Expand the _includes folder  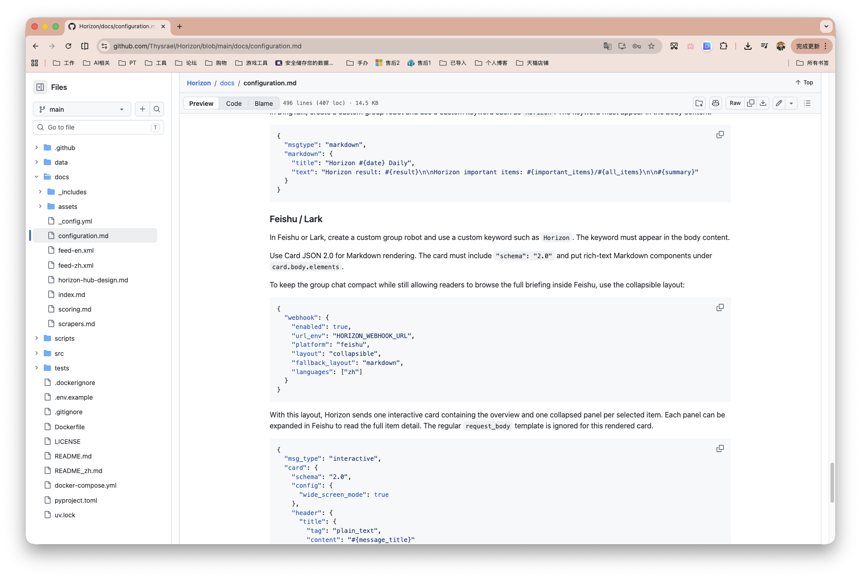40,192
